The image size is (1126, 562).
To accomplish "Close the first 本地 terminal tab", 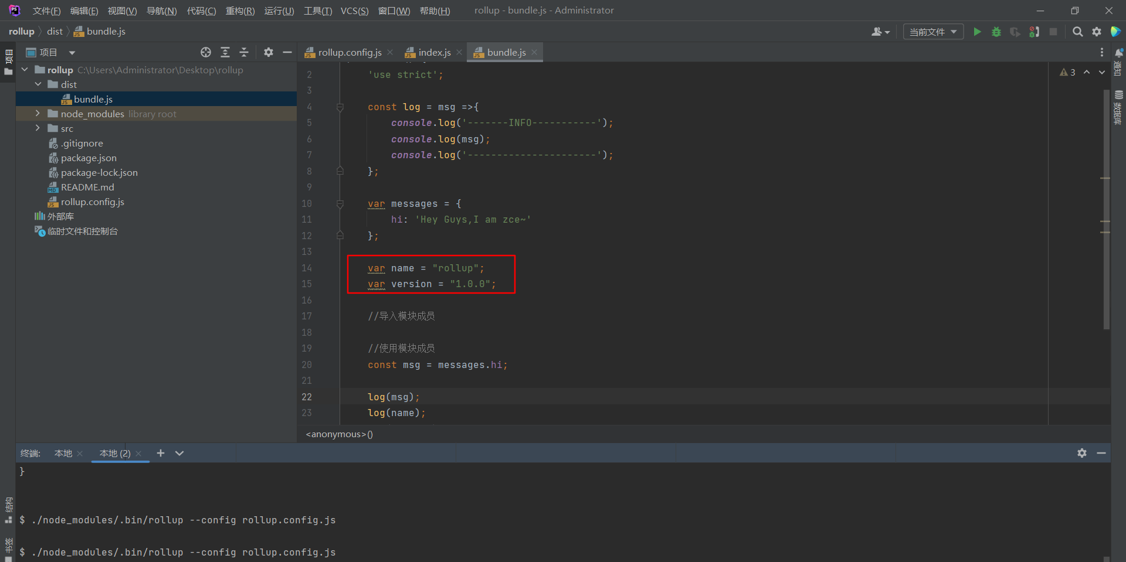I will click(x=80, y=454).
